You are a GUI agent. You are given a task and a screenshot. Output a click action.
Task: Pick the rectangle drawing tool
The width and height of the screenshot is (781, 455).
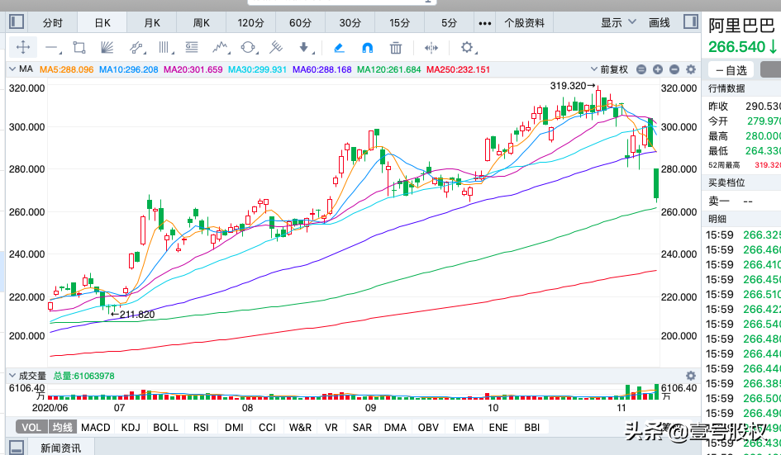pyautogui.click(x=79, y=48)
